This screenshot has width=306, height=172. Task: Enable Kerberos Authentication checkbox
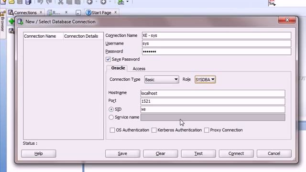point(154,130)
